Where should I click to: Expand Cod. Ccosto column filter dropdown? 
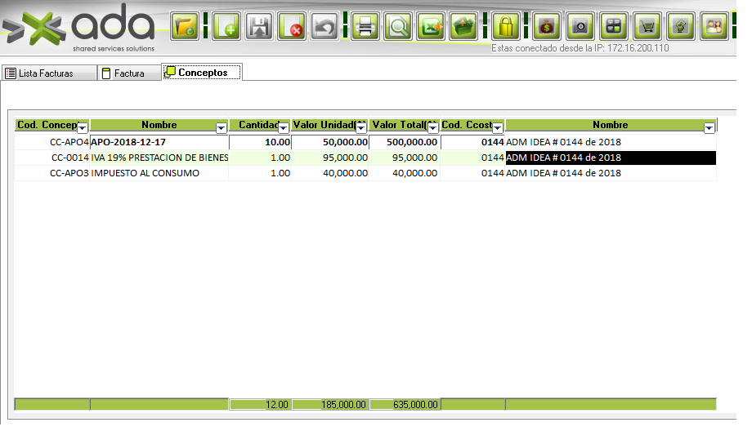(499, 127)
